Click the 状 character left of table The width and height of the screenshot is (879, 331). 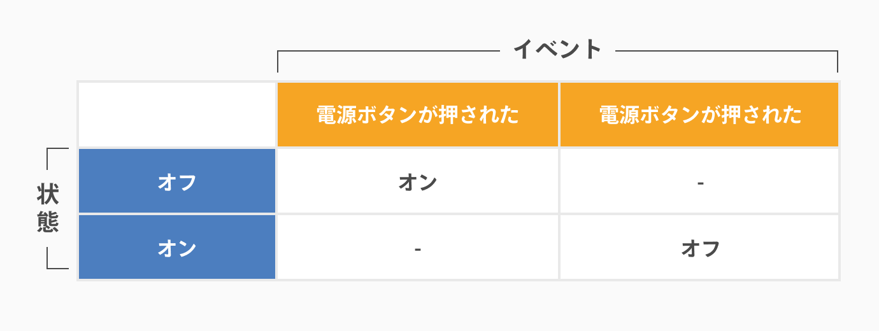48,194
